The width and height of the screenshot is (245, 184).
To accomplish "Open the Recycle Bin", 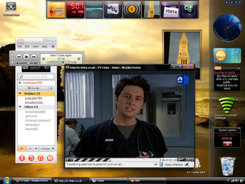I will coord(227,166).
